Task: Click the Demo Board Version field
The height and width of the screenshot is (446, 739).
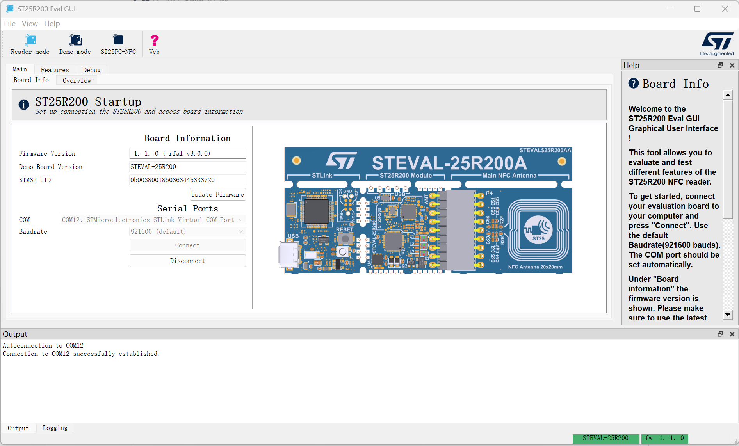Action: (x=187, y=167)
